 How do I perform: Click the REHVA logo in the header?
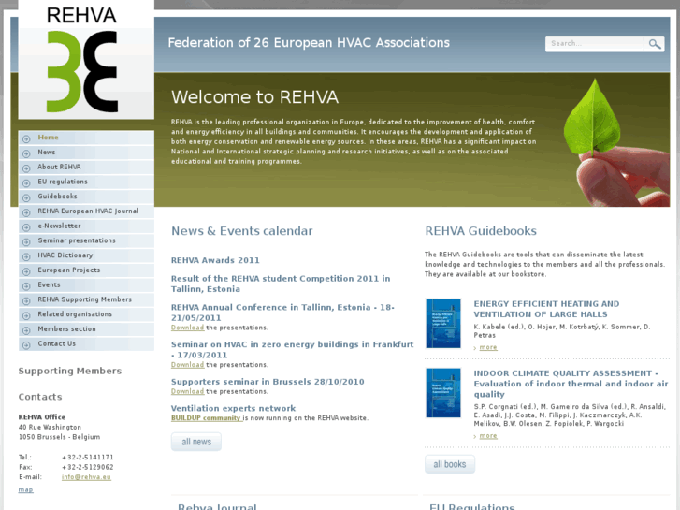[85, 61]
